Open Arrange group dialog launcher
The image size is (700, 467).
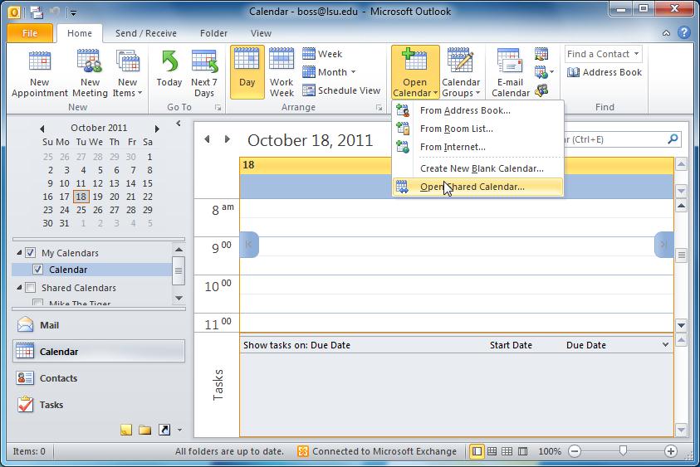(x=379, y=108)
